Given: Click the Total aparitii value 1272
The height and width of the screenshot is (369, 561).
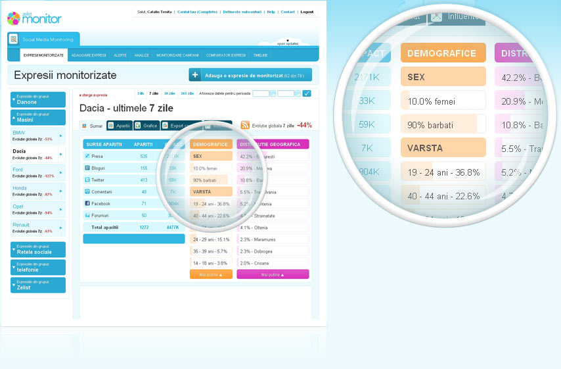Looking at the screenshot, I should click(x=144, y=227).
